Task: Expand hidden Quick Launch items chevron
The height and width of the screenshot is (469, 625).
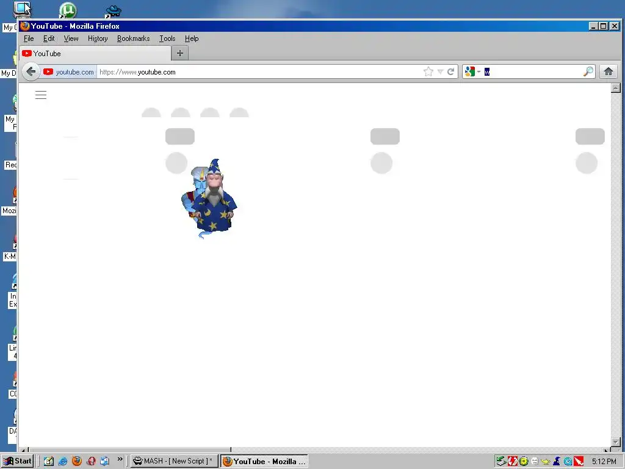Action: (120, 459)
